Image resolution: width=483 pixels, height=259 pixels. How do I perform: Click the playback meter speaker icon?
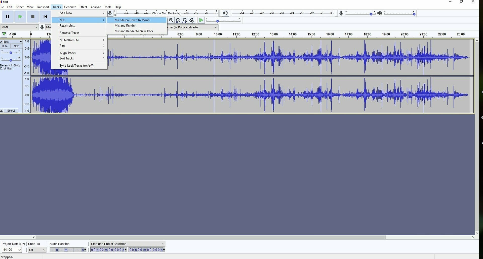225,13
